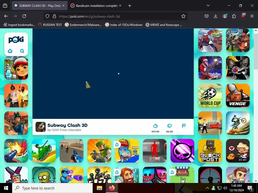The height and width of the screenshot is (193, 258).
Task: Open Index of /ISOs/Windows bookmark
Action: [x=124, y=25]
